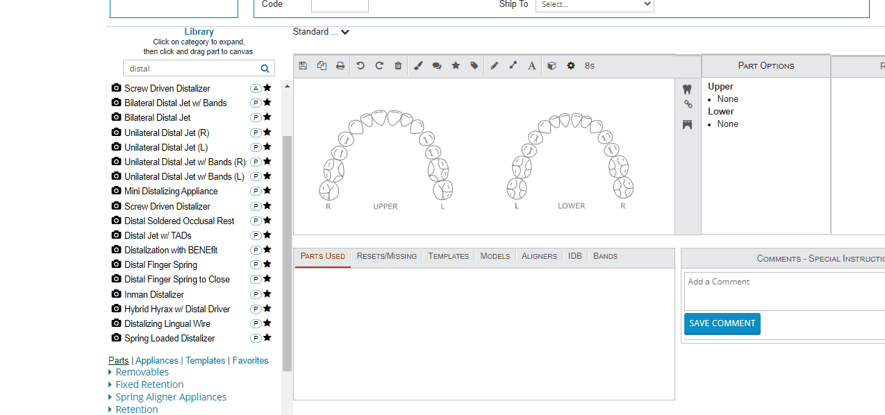Undo the last canvas action
885x415 pixels.
(361, 66)
